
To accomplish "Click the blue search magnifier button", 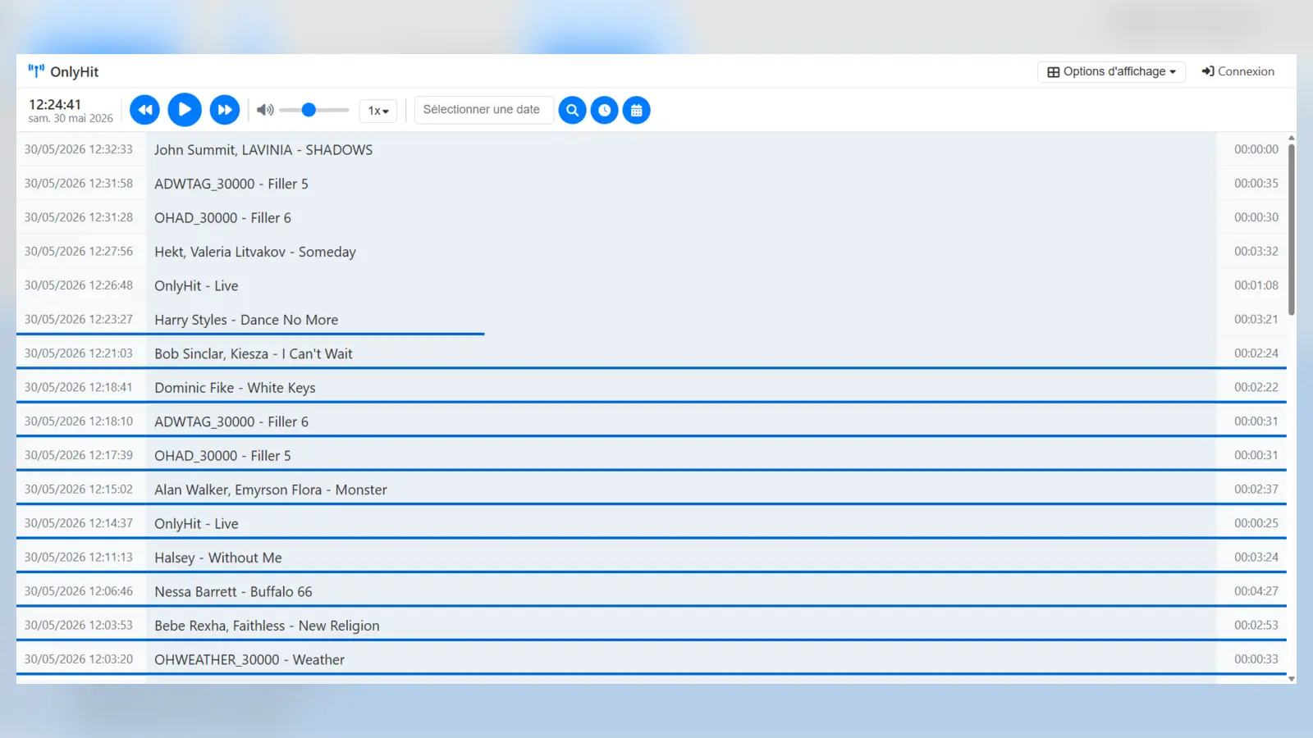I will click(573, 110).
